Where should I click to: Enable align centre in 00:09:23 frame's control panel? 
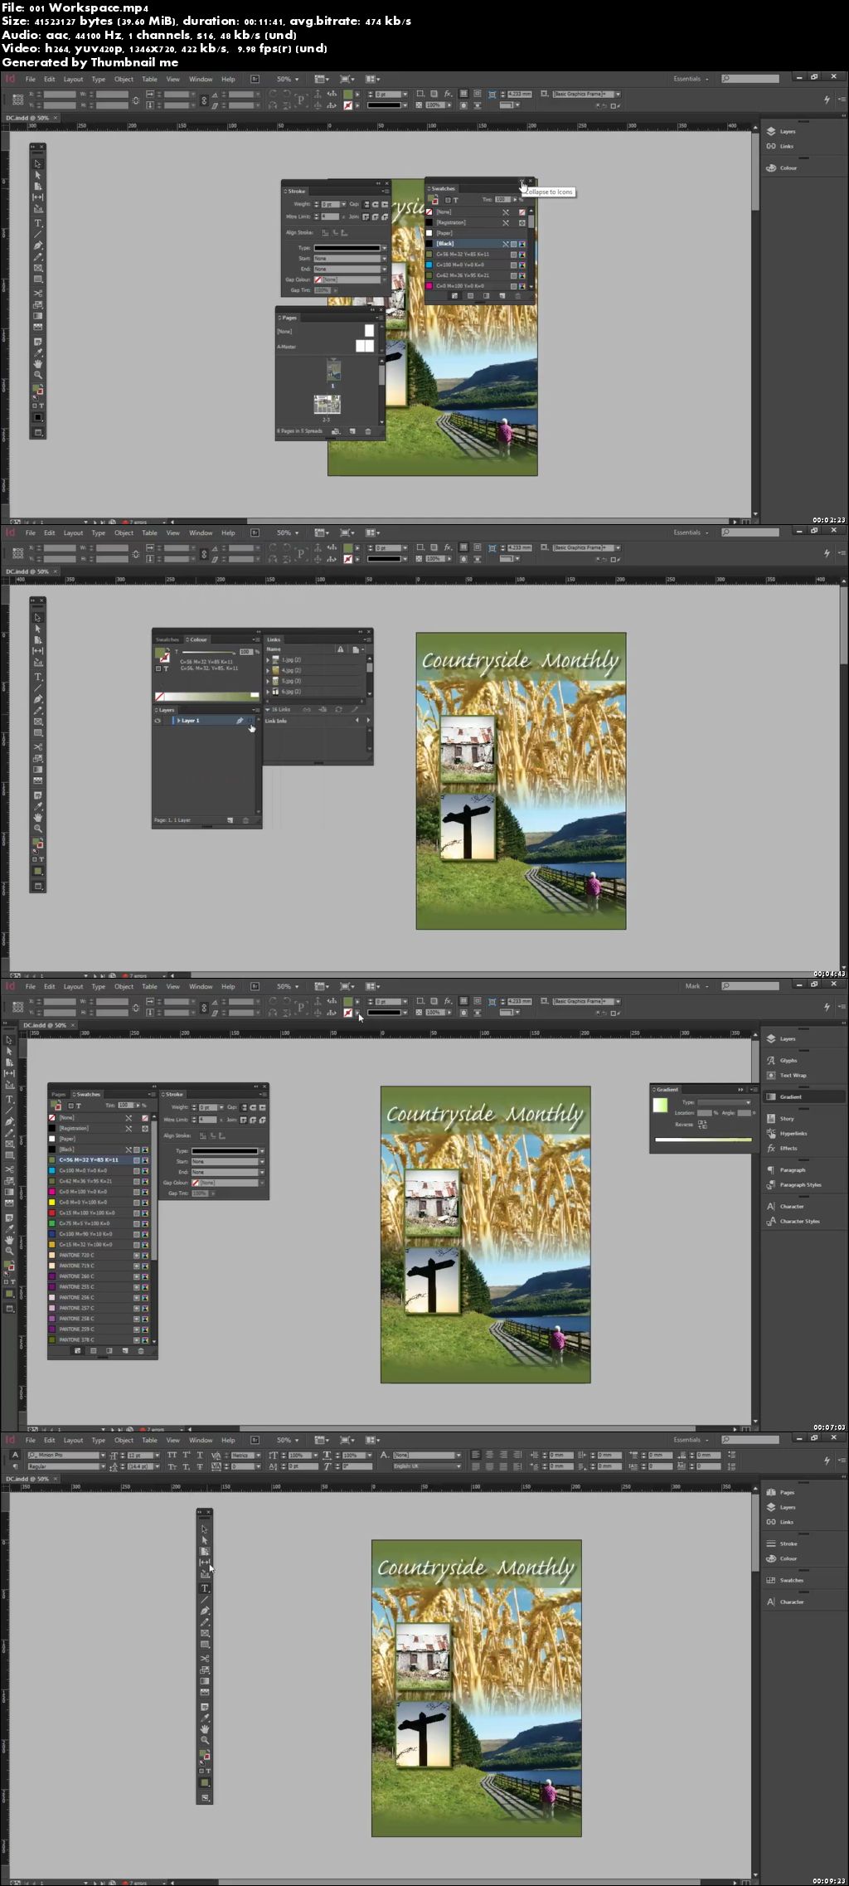489,1455
